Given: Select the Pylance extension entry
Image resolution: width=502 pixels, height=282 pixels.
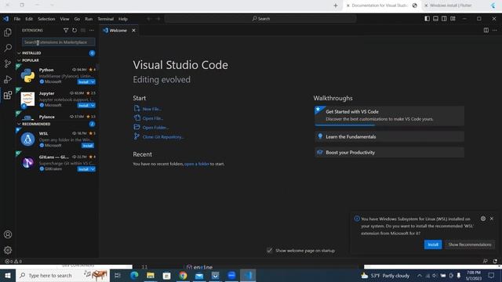Looking at the screenshot, I should click(x=57, y=117).
